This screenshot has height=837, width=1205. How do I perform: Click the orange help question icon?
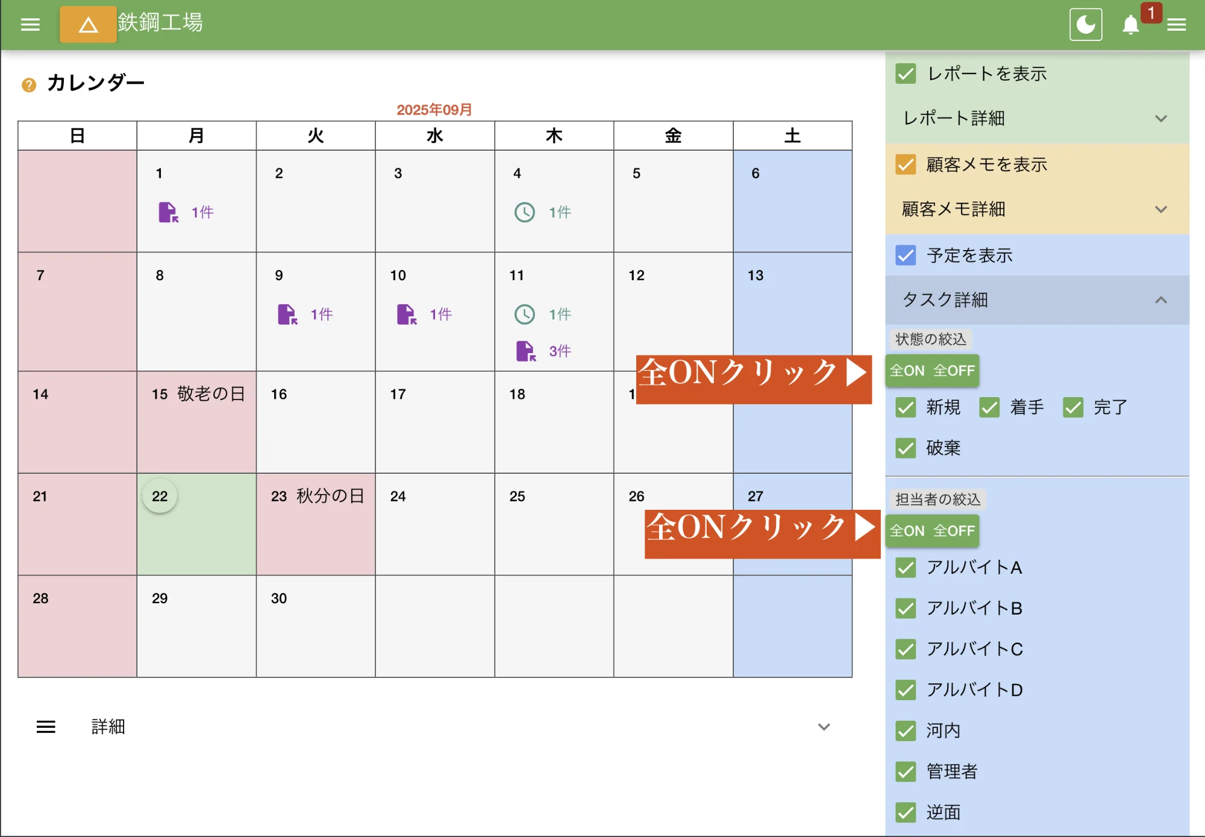click(x=29, y=85)
